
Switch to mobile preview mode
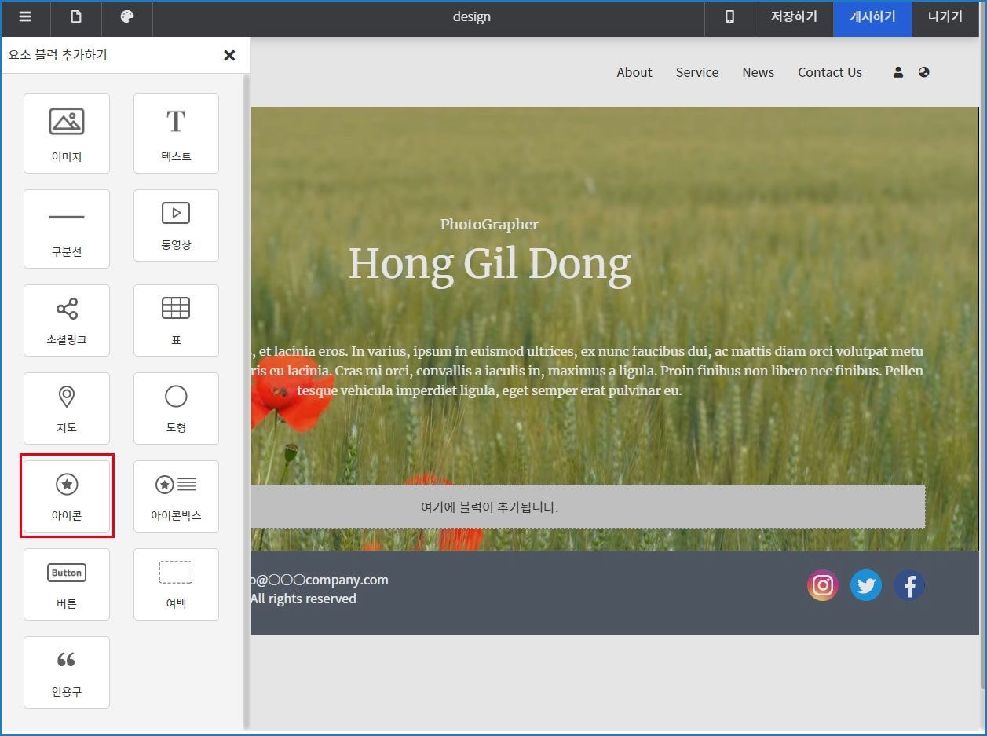click(729, 17)
